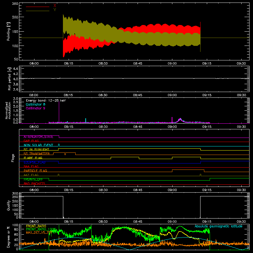This screenshot has width=253, height=253.
Task: Click the 100 tick on the Degrees axis
Action: (15, 225)
